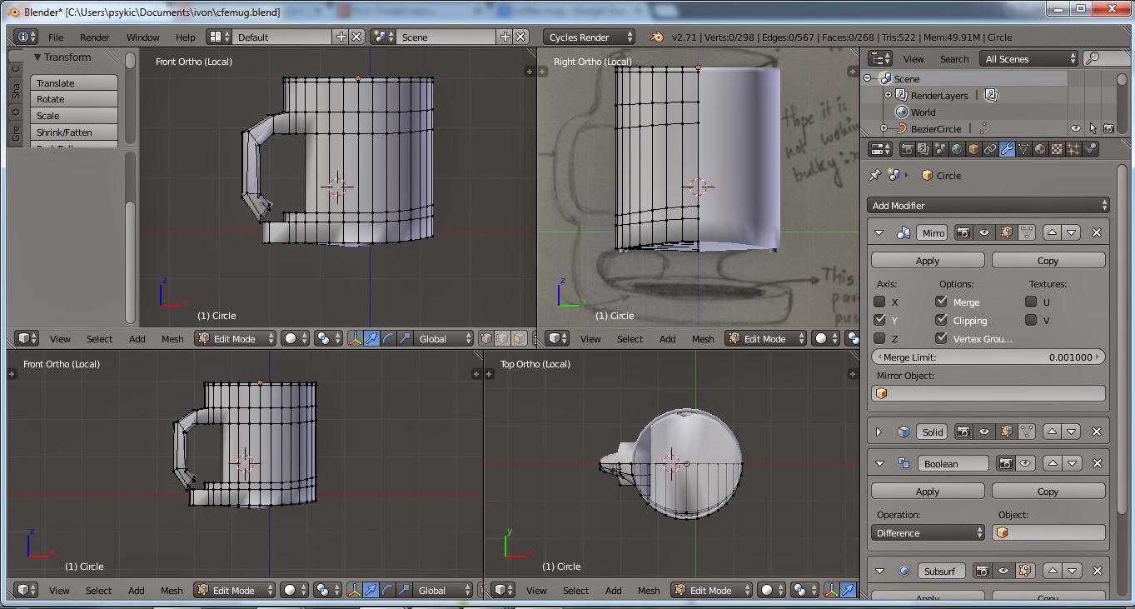Open Global orientation dropdown in bottom-left viewport
Viewport: 1135px width, 609px height.
(445, 590)
